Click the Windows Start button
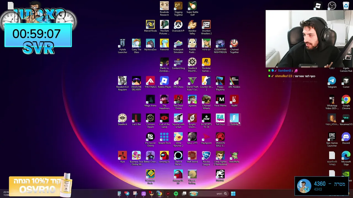This screenshot has width=353, height=198. tap(233, 194)
